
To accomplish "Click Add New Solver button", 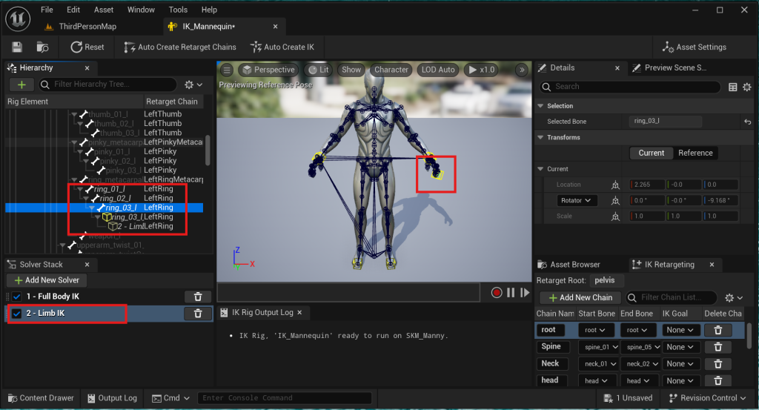I will click(x=47, y=280).
